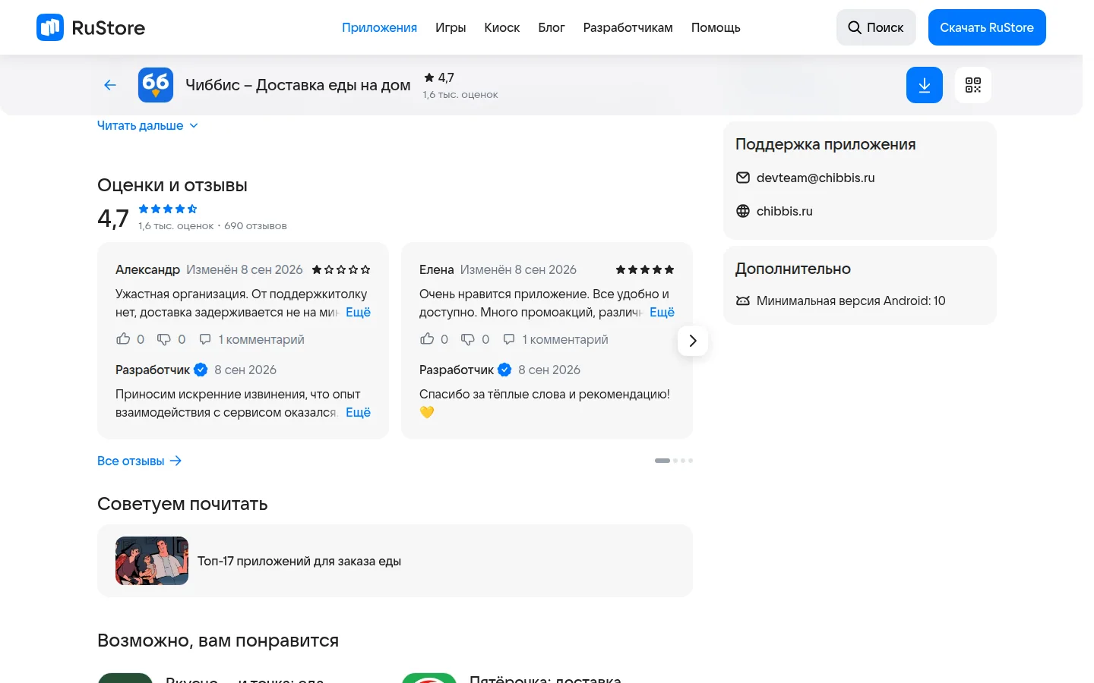Dislike Елена's review with thumbs down
This screenshot has width=1094, height=683.
point(468,339)
